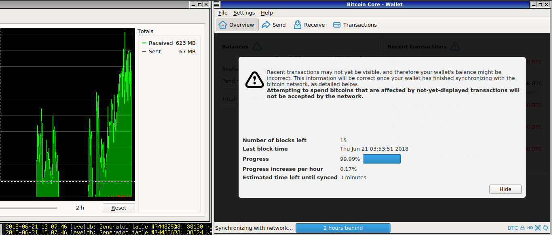Click the traffic graph time range slider

28,208
